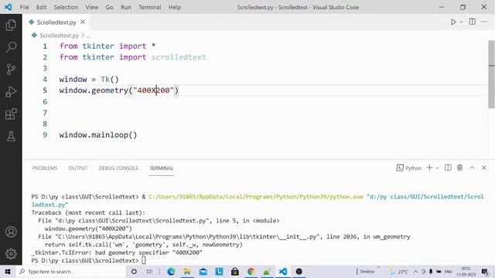The width and height of the screenshot is (495, 278).
Task: Split the editor right
Action: [473, 22]
